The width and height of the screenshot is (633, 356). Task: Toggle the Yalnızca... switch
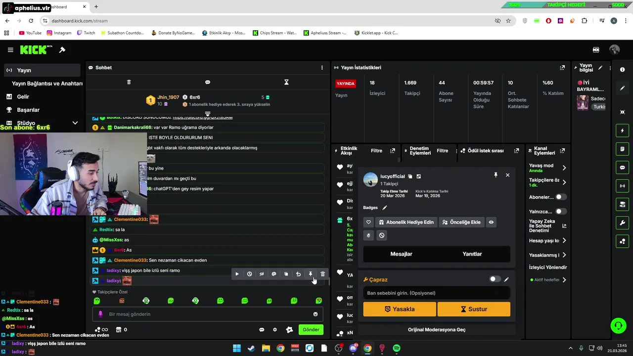point(561,212)
